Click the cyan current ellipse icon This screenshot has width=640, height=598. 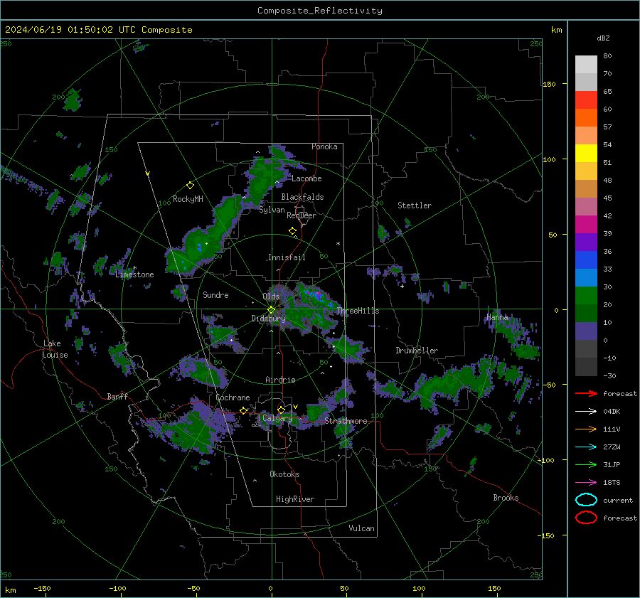tap(586, 500)
